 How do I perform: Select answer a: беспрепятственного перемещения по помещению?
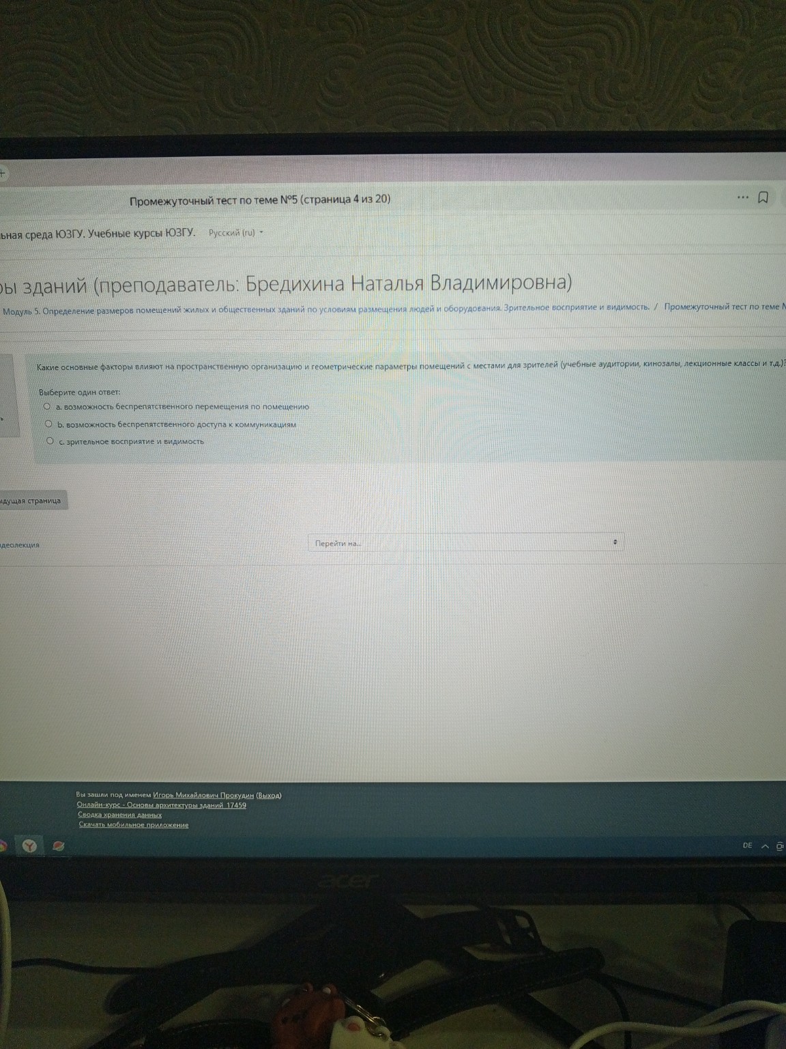(47, 406)
